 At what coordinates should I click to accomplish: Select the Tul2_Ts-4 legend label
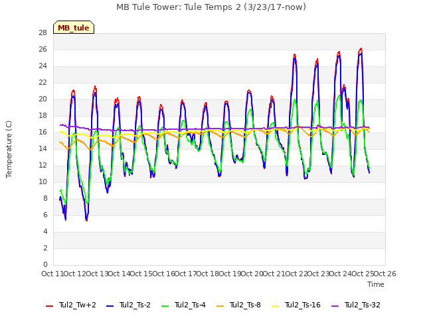point(190,305)
